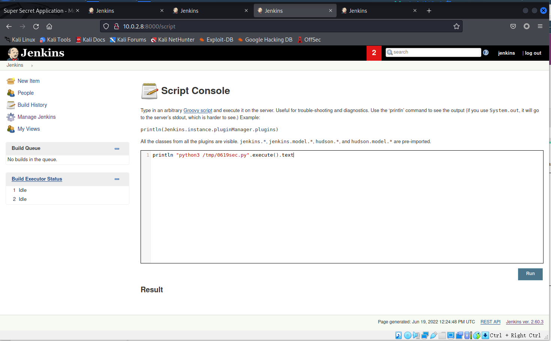Click the log out link
Image resolution: width=551 pixels, height=341 pixels.
pyautogui.click(x=533, y=53)
